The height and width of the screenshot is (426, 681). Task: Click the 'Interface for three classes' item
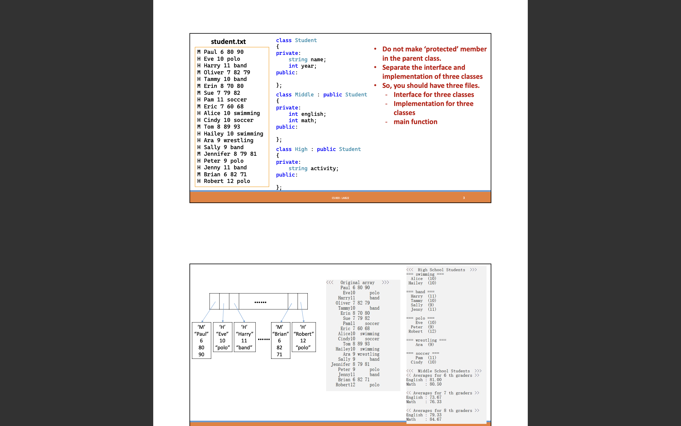coord(434,94)
